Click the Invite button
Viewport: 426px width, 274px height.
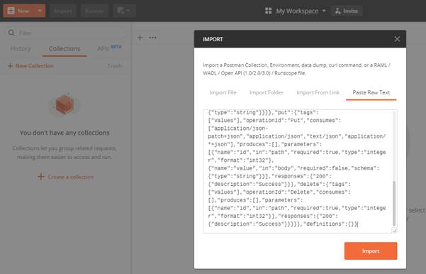[347, 11]
